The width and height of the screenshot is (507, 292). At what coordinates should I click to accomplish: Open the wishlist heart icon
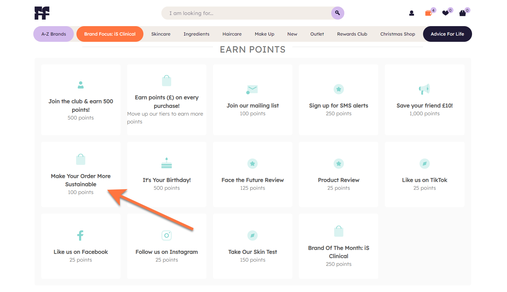445,13
